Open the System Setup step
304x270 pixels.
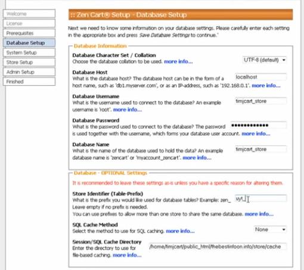click(x=29, y=52)
